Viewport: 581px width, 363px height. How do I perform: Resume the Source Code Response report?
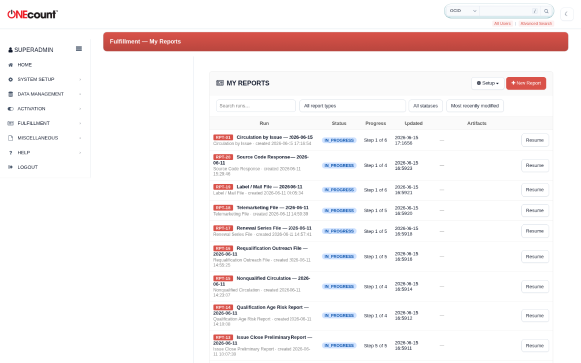click(x=534, y=165)
